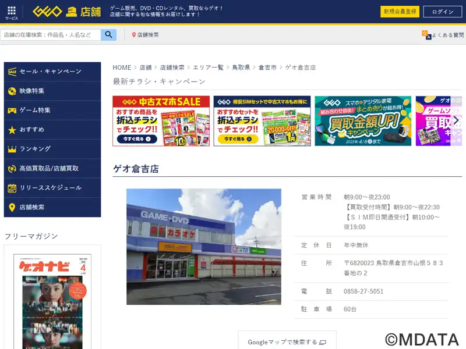466x349 pixels.
Task: Click HOME breadcrumb link
Action: [122, 67]
